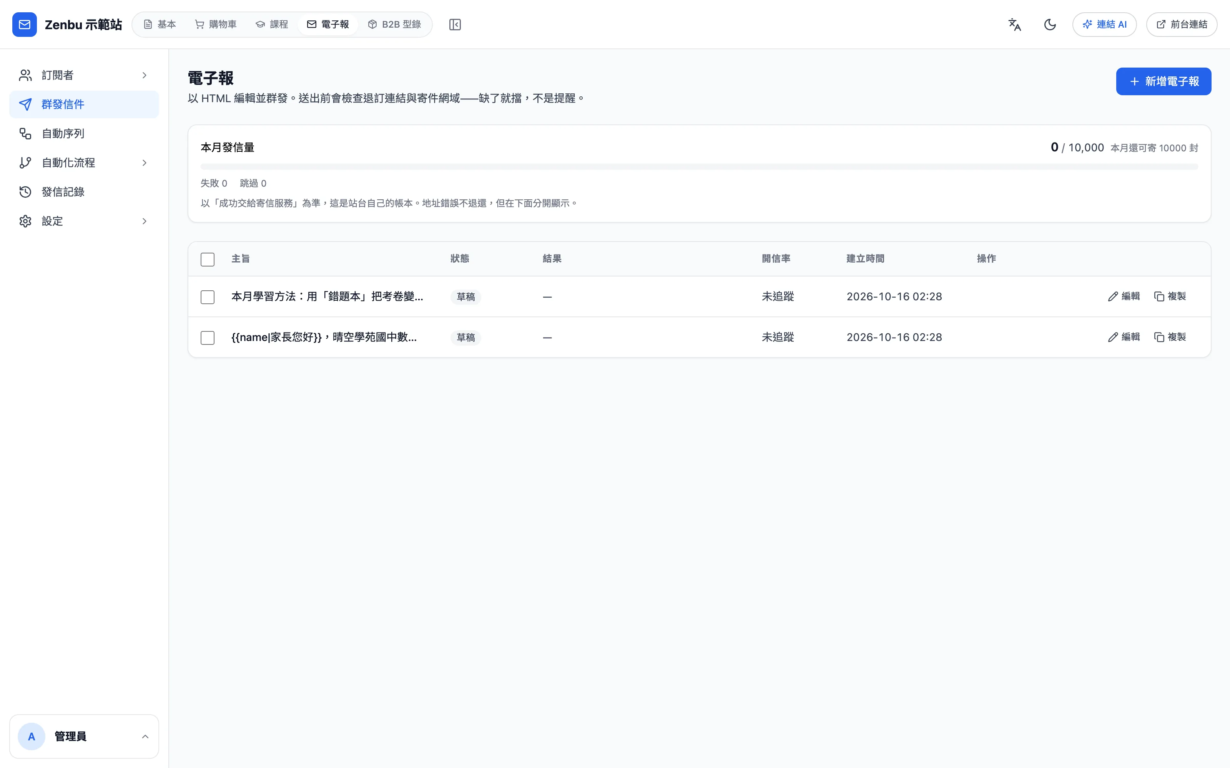Image resolution: width=1230 pixels, height=768 pixels.
Task: Tick the select-all checkbox in table header
Action: click(x=208, y=259)
